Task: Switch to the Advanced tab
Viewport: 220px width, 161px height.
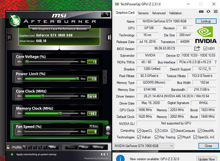Action: point(159,13)
